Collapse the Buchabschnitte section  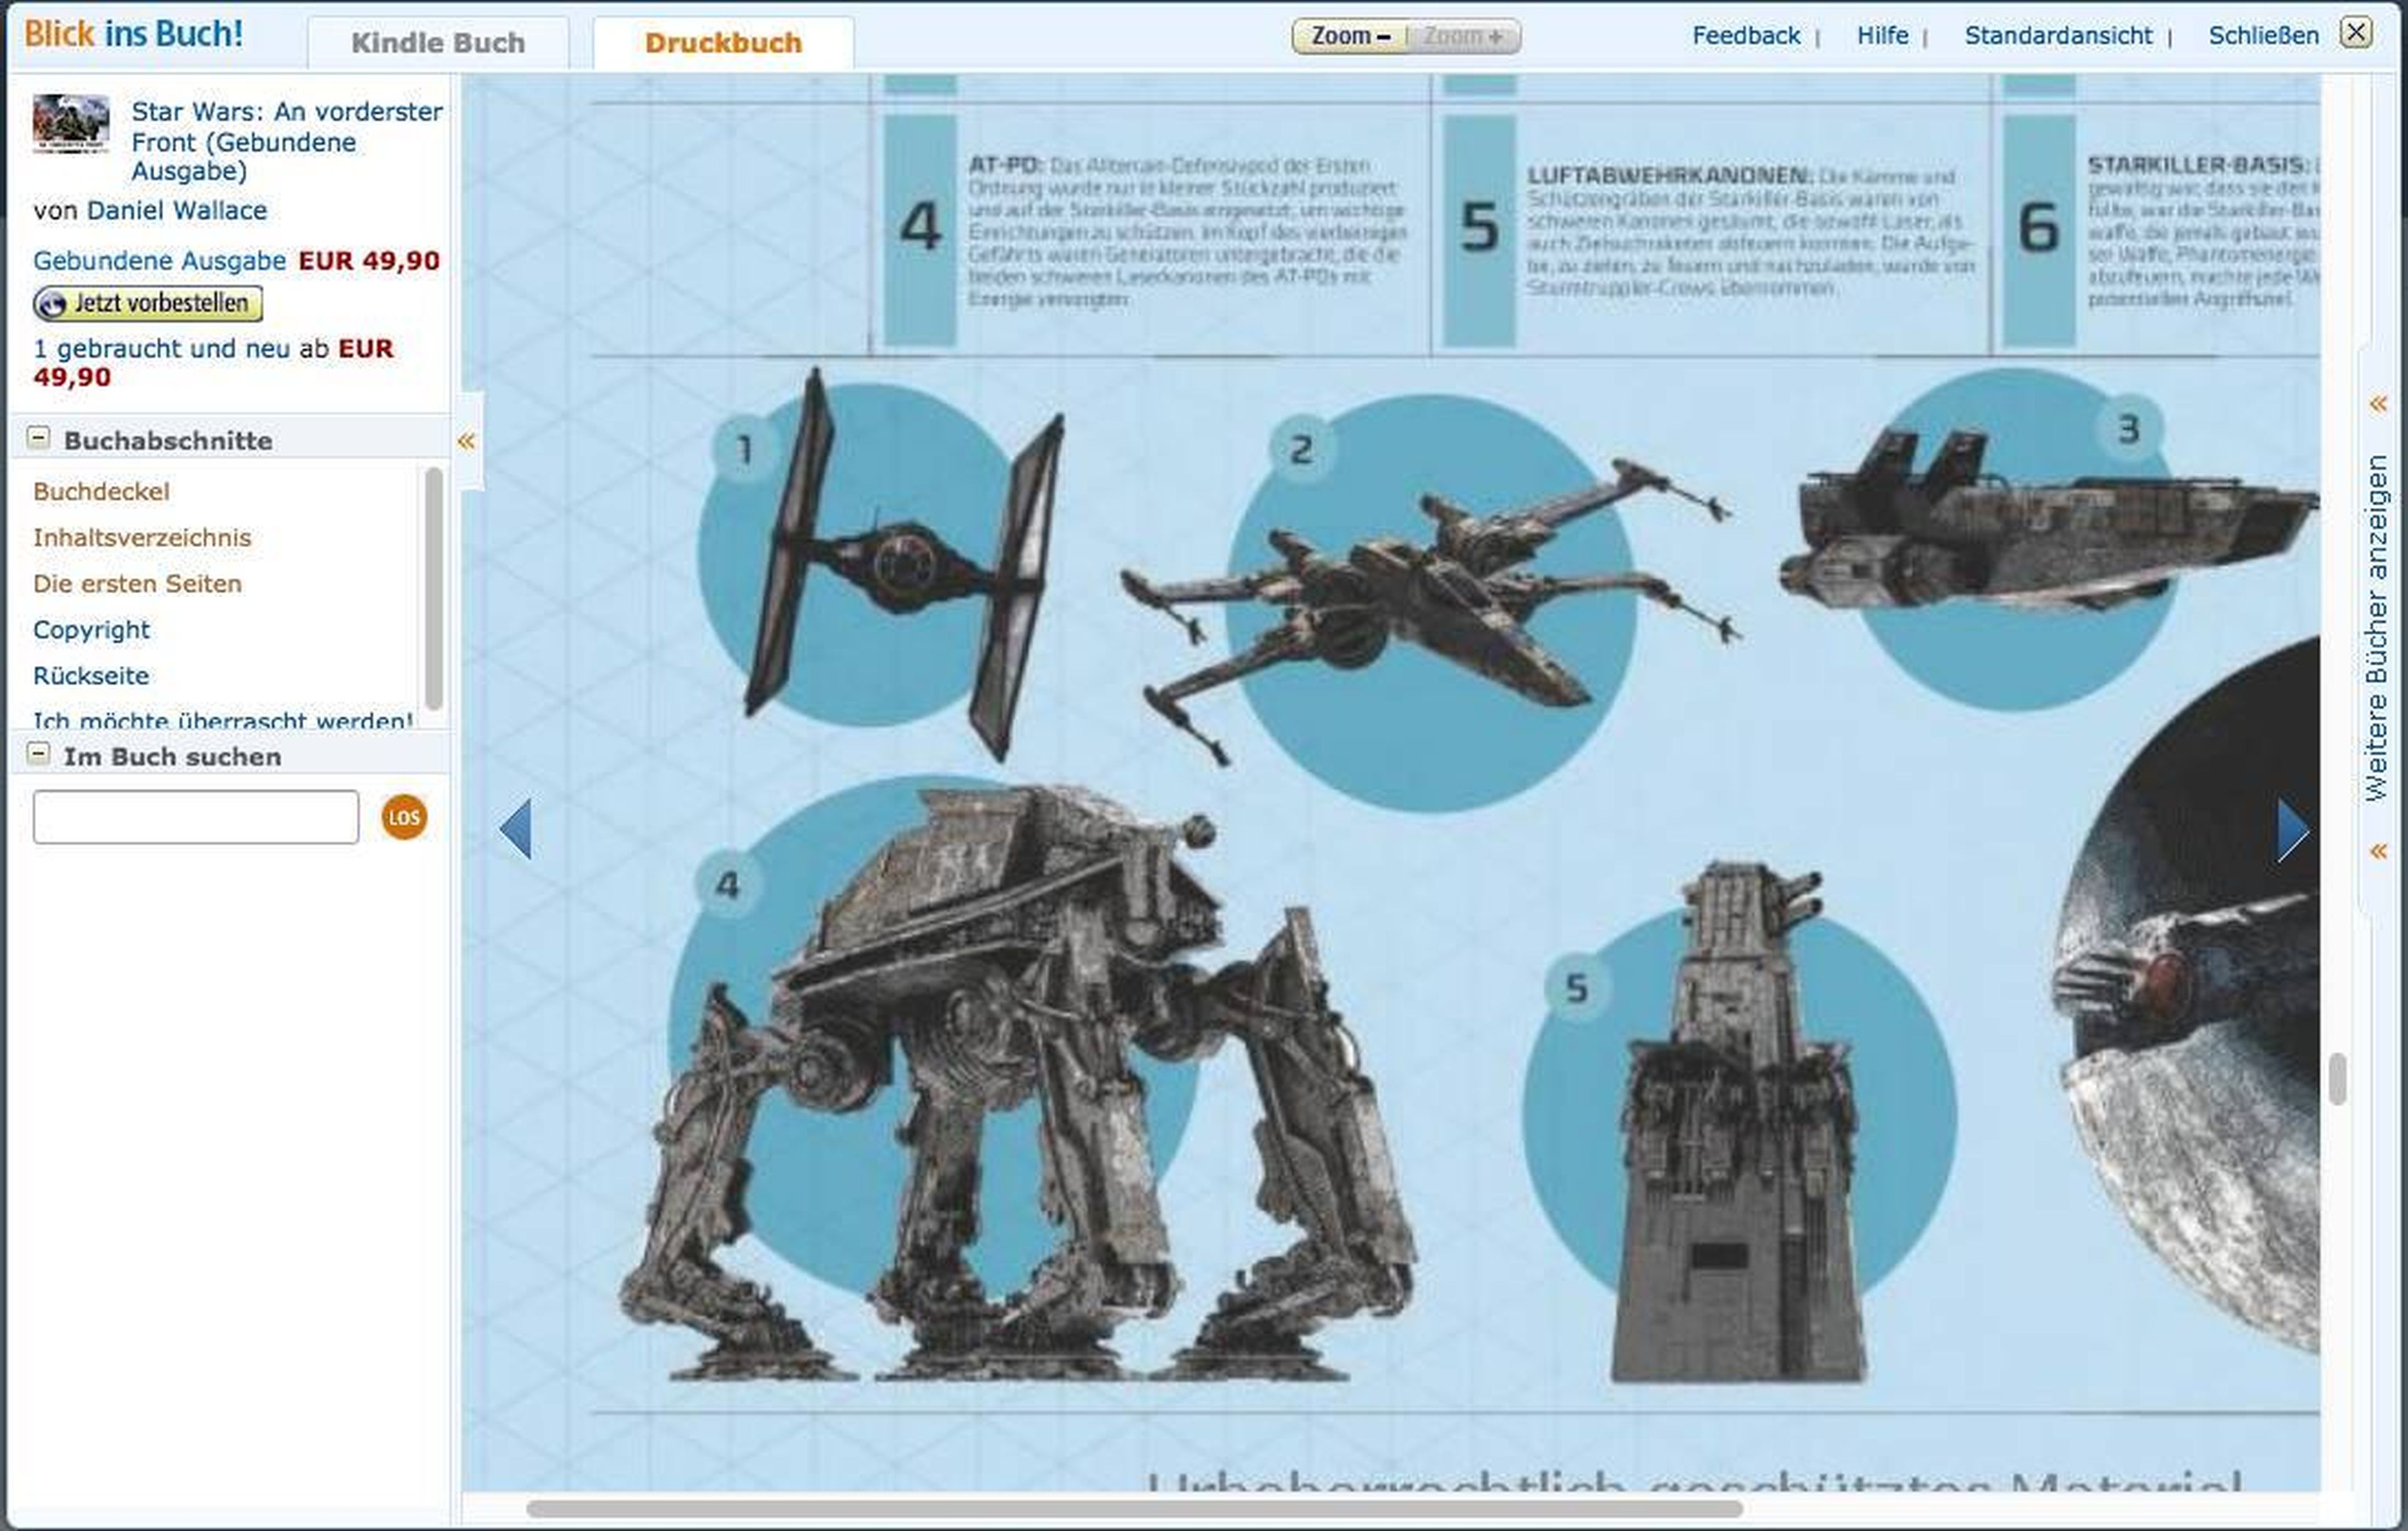pyautogui.click(x=39, y=437)
